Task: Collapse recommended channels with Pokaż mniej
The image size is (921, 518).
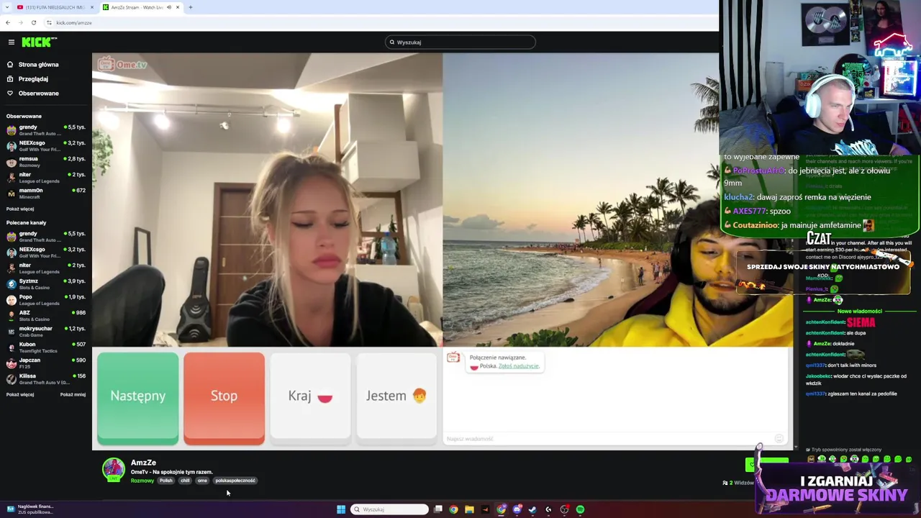Action: tap(73, 395)
